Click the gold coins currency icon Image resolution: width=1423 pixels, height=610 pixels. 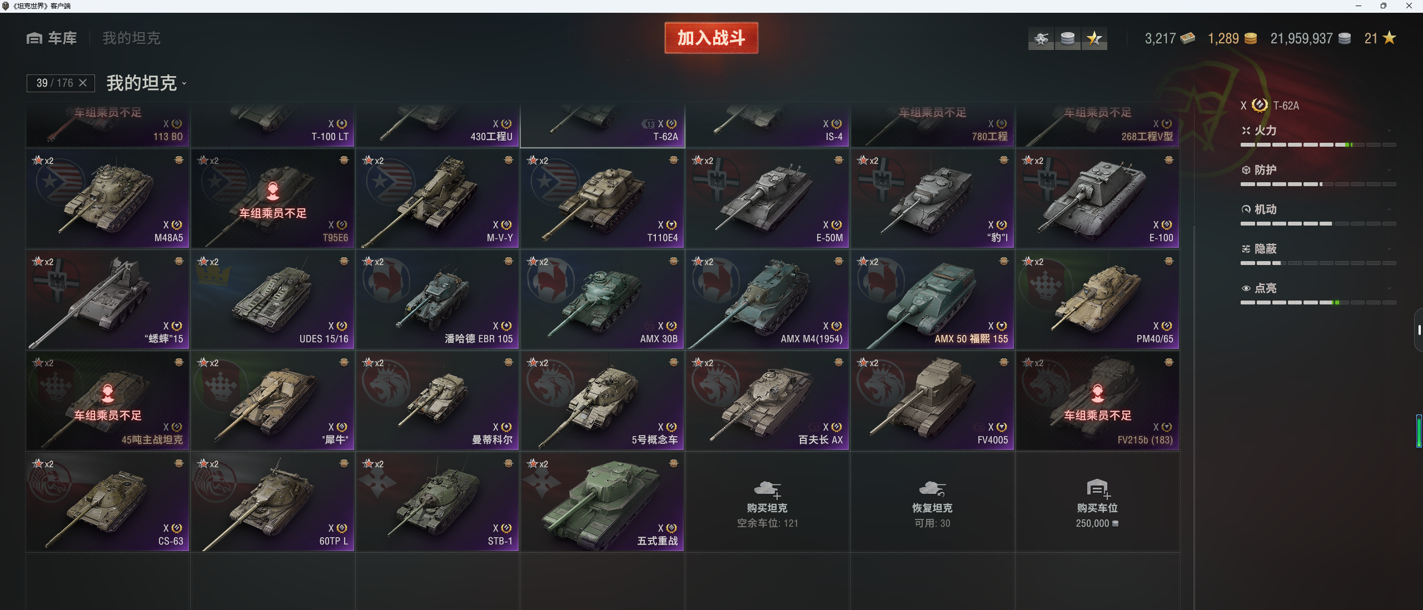[1250, 38]
